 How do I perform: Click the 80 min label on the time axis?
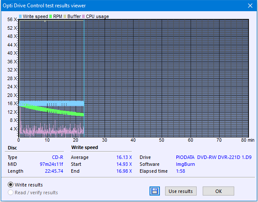tap(248, 140)
